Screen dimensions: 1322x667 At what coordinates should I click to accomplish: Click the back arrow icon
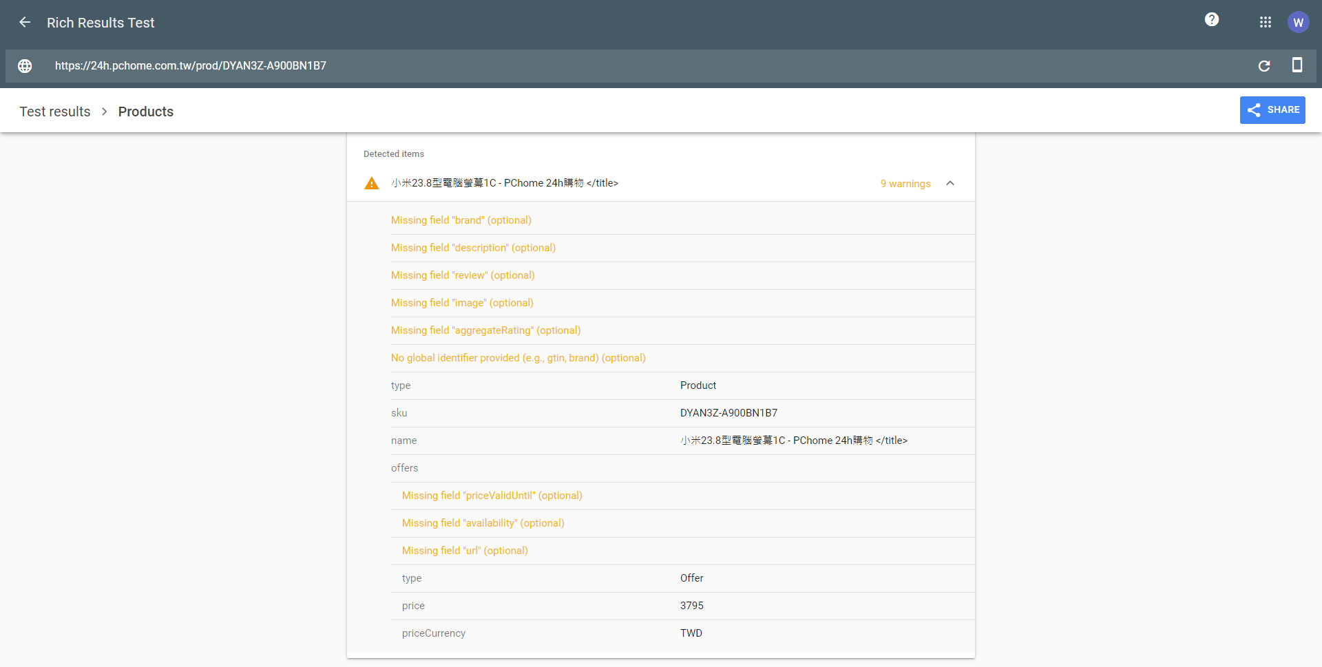click(25, 23)
